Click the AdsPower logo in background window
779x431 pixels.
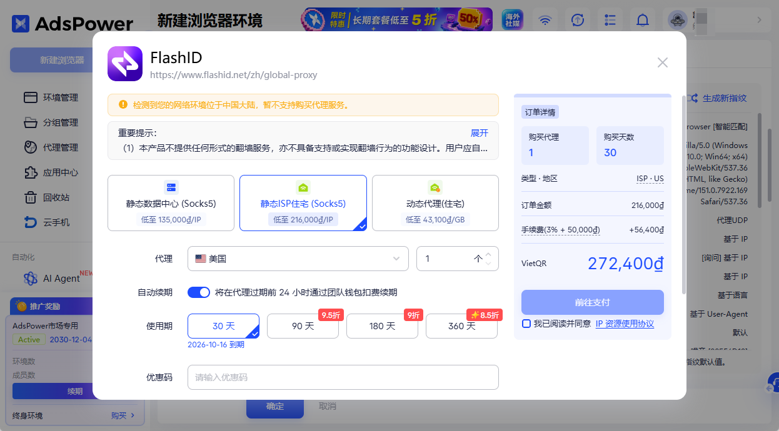73,24
